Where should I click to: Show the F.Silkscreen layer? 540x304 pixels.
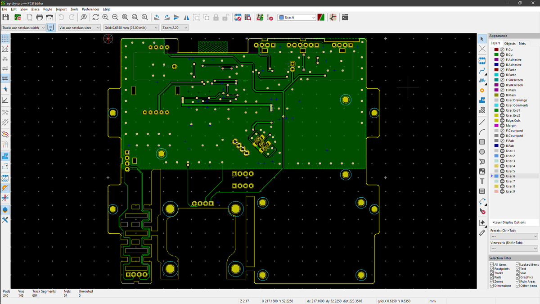(502, 80)
